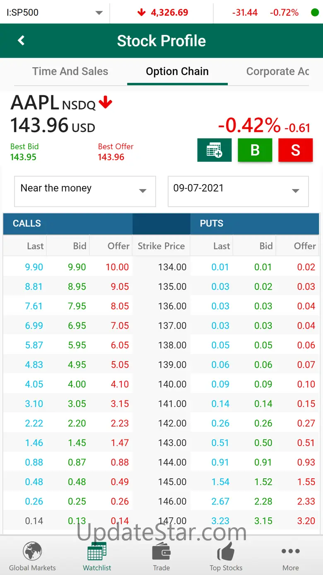Click the -0.42% change figure
The height and width of the screenshot is (575, 323).
249,125
